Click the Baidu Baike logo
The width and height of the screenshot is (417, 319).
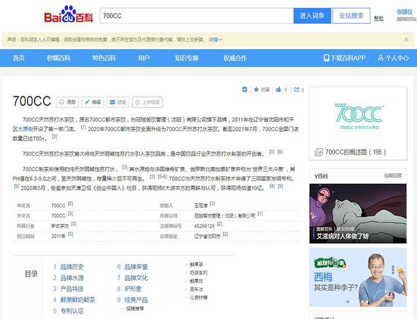point(68,15)
